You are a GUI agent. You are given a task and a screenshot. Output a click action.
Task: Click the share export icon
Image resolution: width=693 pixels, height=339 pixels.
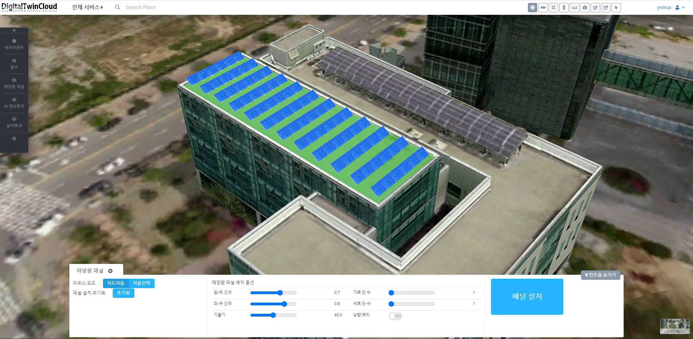tap(606, 8)
